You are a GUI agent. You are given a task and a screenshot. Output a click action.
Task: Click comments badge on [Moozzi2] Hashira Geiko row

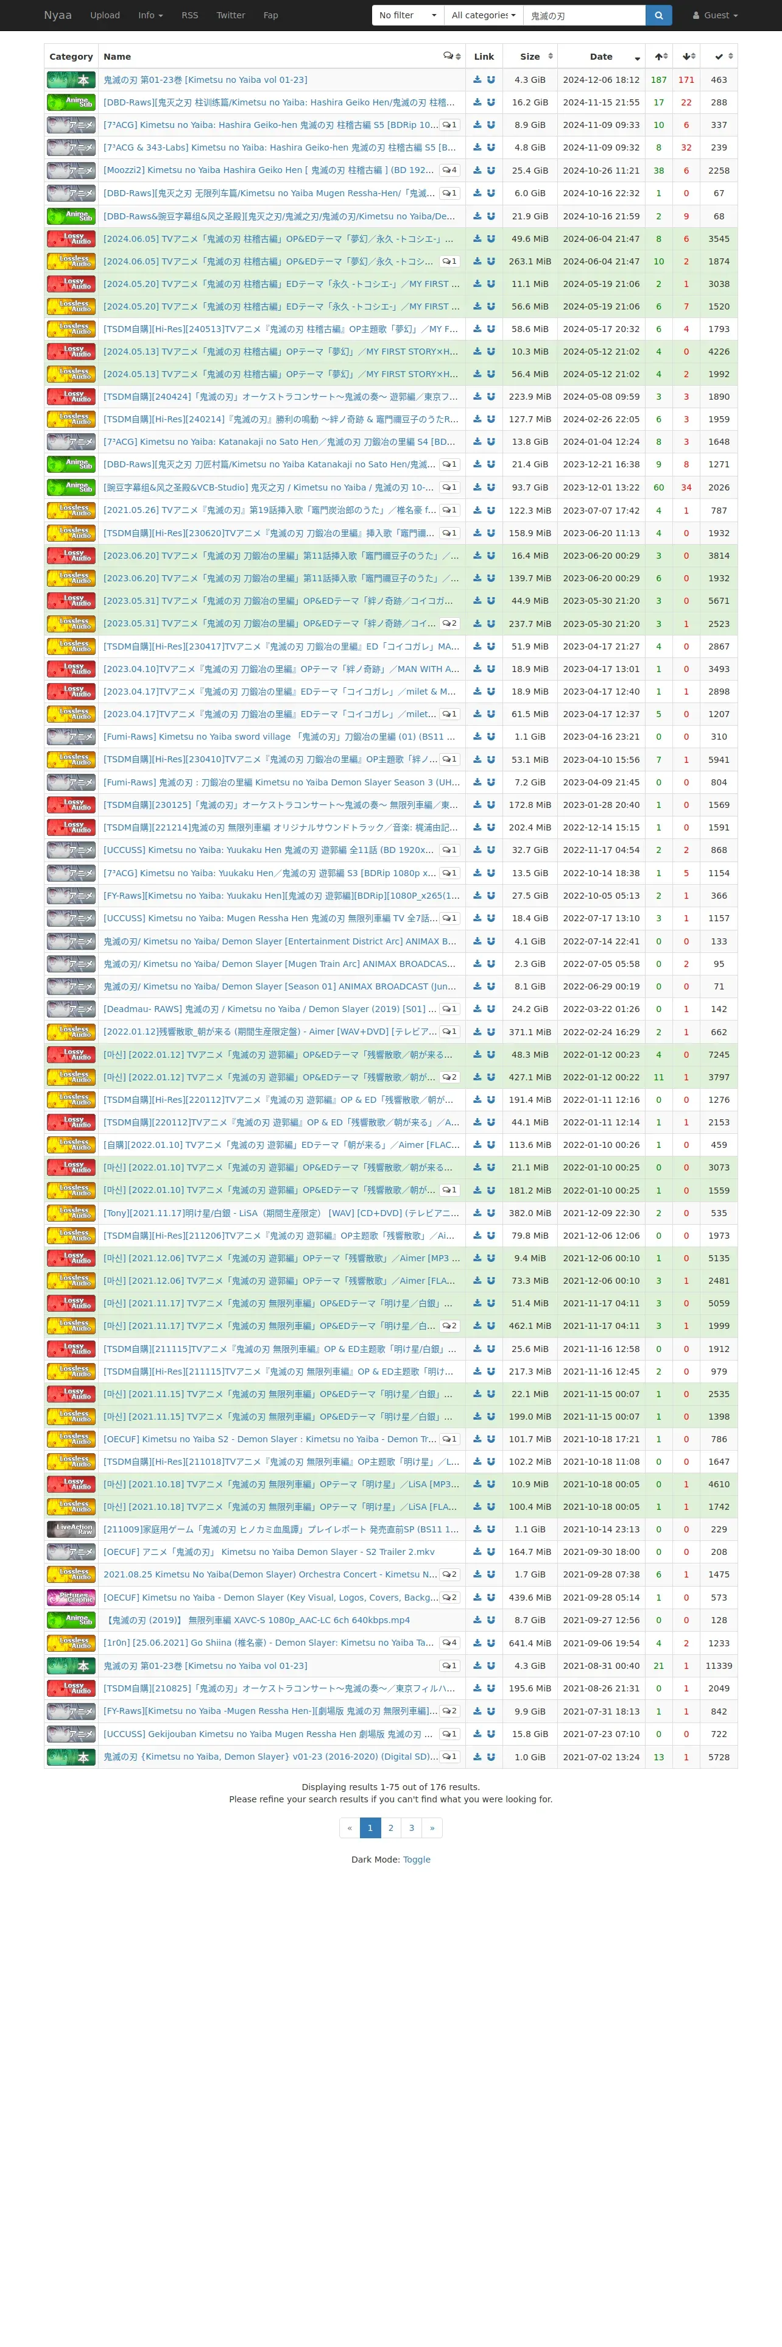pyautogui.click(x=449, y=171)
